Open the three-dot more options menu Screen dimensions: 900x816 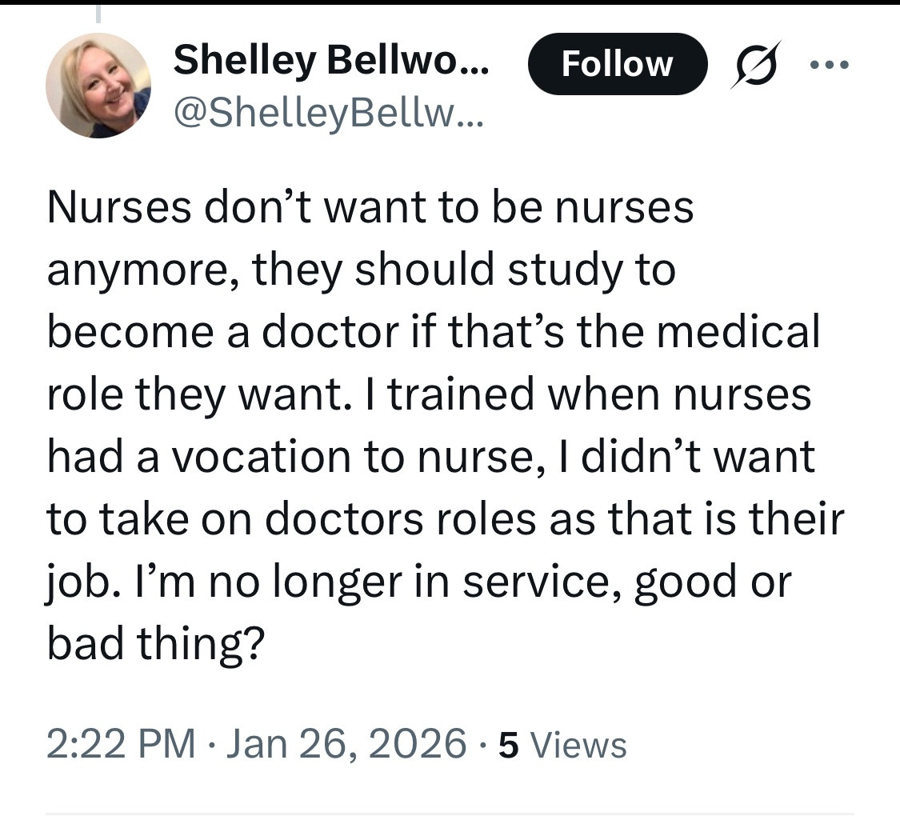click(x=829, y=65)
